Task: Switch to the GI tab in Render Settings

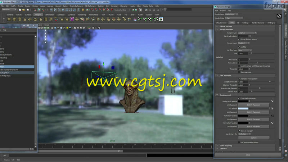Action: (x=238, y=23)
